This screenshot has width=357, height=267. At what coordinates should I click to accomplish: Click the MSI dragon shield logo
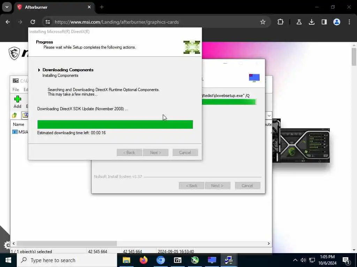tap(14, 53)
